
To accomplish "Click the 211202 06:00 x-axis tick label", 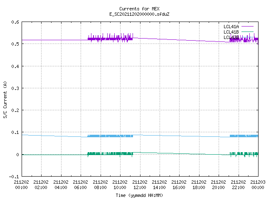I will coord(80,185).
